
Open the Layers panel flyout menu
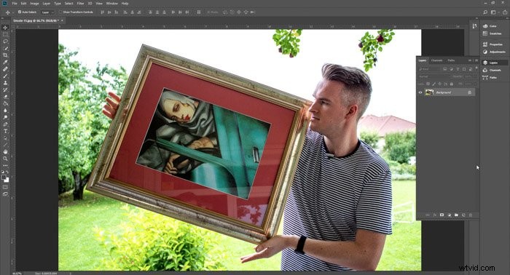(476, 60)
